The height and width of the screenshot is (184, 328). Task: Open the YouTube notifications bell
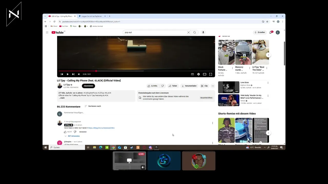coord(271,32)
